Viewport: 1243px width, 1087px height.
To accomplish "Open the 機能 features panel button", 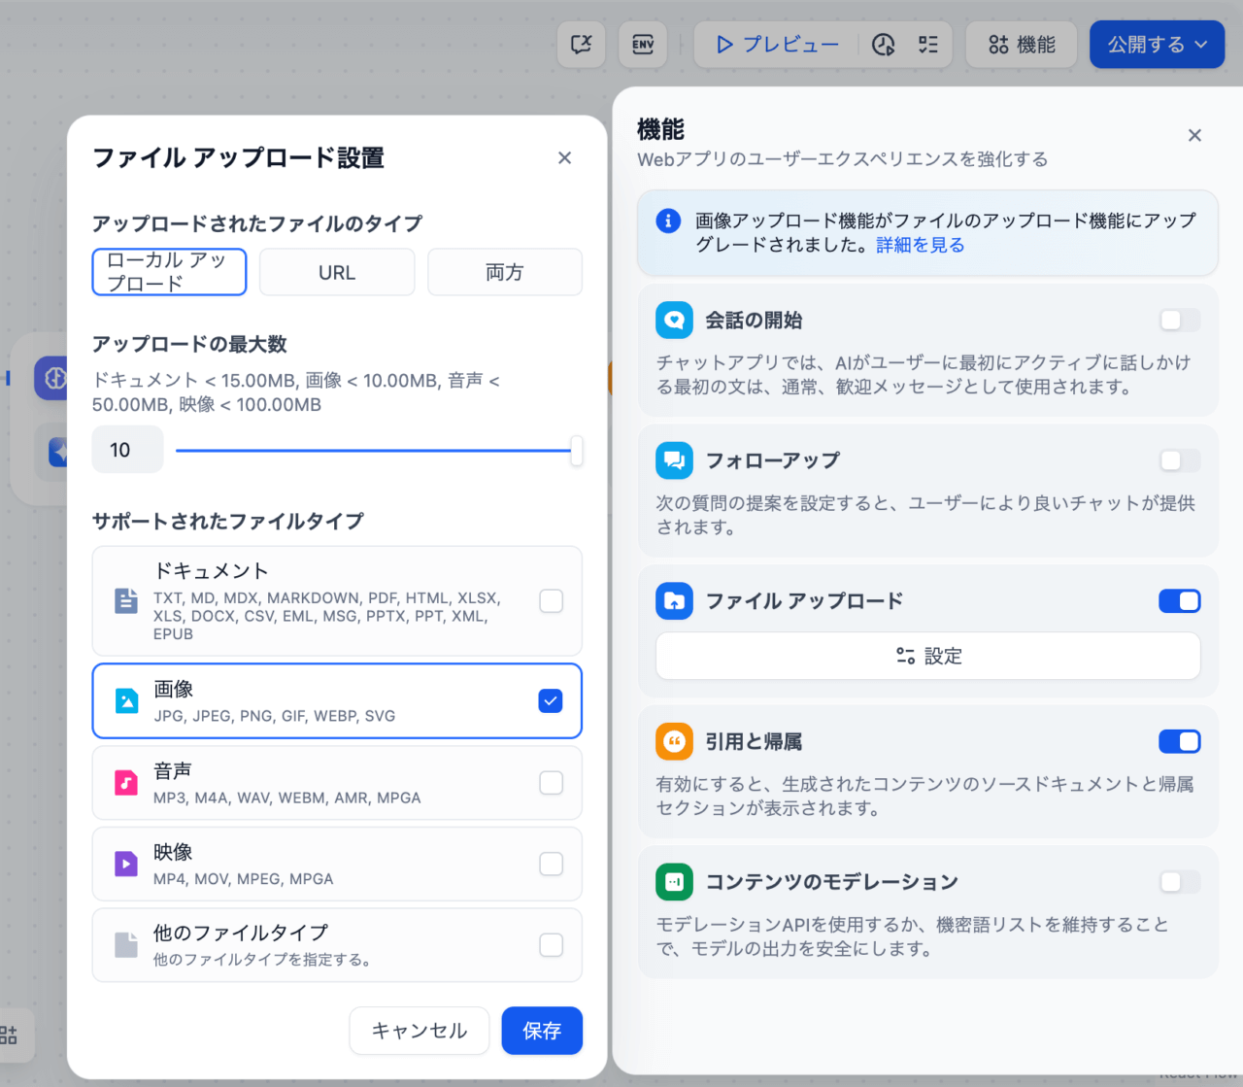I will [x=1022, y=45].
